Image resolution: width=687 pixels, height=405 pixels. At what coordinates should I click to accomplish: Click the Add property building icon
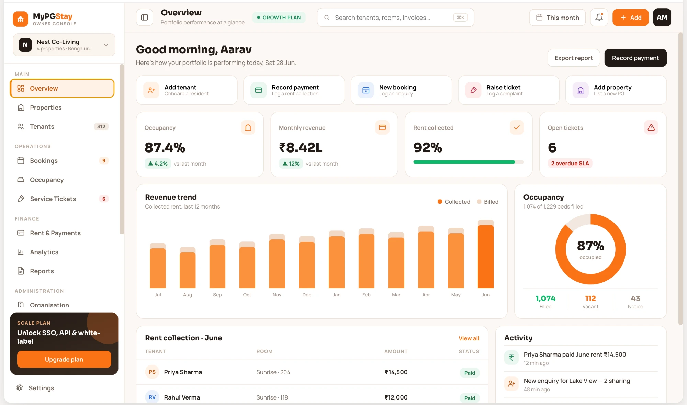[581, 90]
